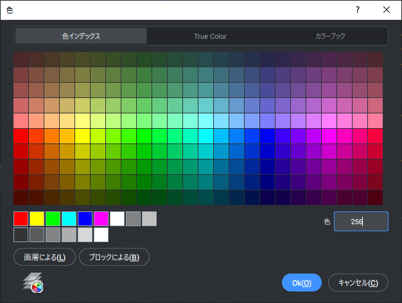This screenshot has width=402, height=303.
Task: Pick the yellow standard color swatch
Action: [x=37, y=218]
